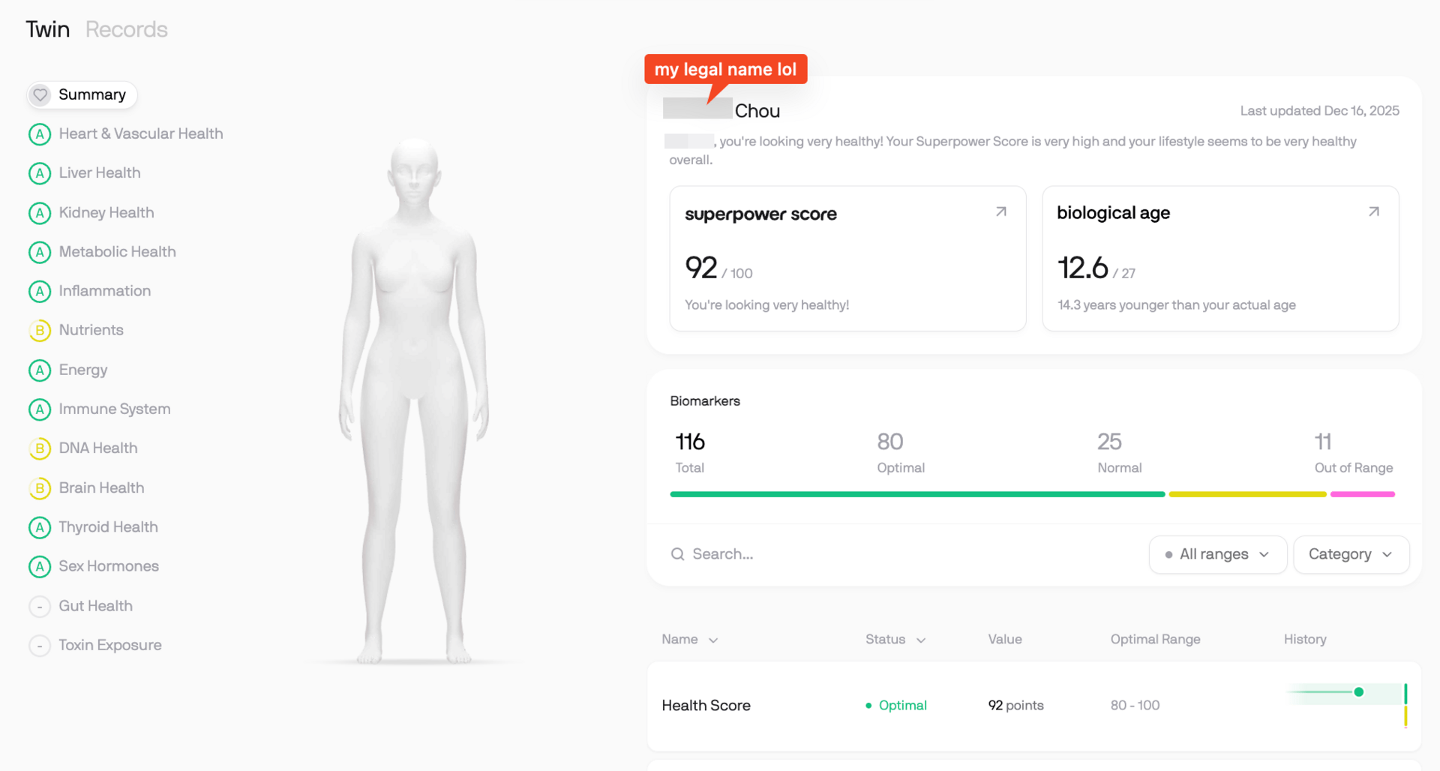Click the heart icon beside Summary
The image size is (1440, 771).
(40, 94)
